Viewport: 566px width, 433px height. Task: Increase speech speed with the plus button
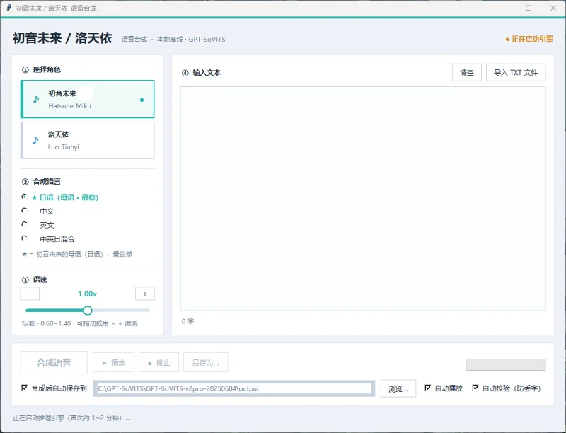coord(145,294)
